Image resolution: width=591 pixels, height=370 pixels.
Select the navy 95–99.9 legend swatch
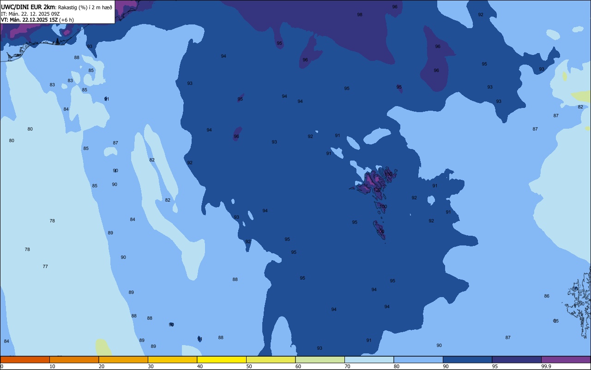coord(517,359)
